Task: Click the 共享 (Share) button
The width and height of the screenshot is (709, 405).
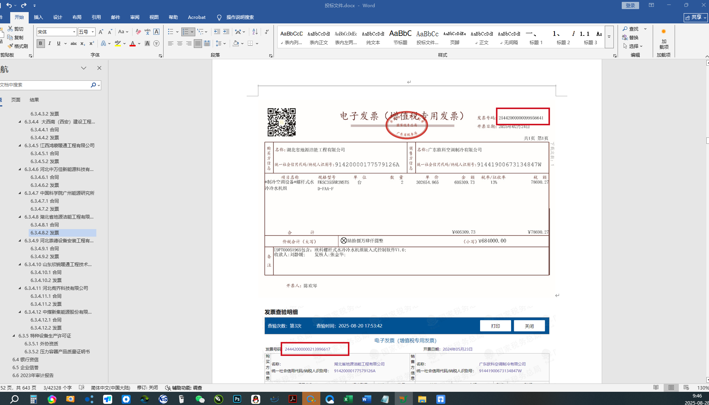Action: [695, 17]
